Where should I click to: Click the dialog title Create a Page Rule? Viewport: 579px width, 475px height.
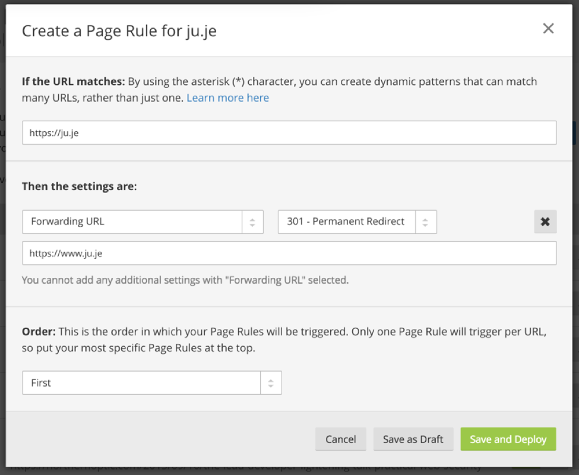pos(119,31)
